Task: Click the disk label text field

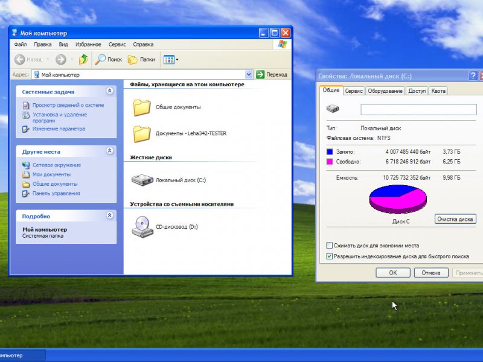Action: click(418, 110)
